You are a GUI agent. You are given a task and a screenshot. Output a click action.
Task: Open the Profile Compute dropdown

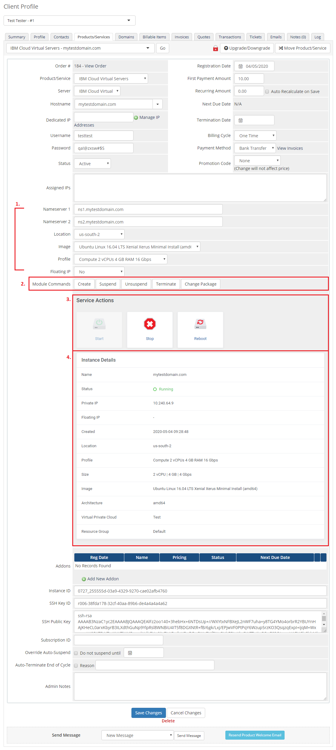[x=121, y=259]
